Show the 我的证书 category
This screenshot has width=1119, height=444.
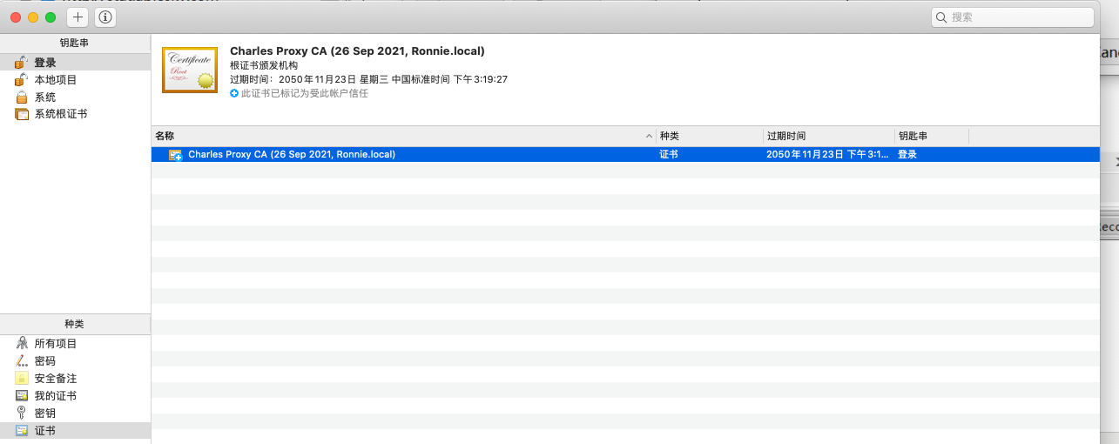(75, 396)
